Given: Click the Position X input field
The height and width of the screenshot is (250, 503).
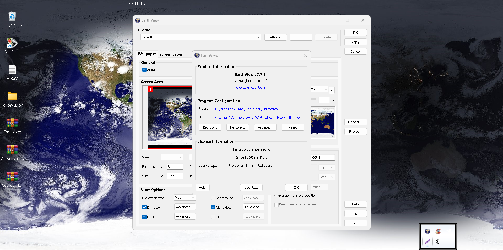Looking at the screenshot, I should pyautogui.click(x=175, y=166).
